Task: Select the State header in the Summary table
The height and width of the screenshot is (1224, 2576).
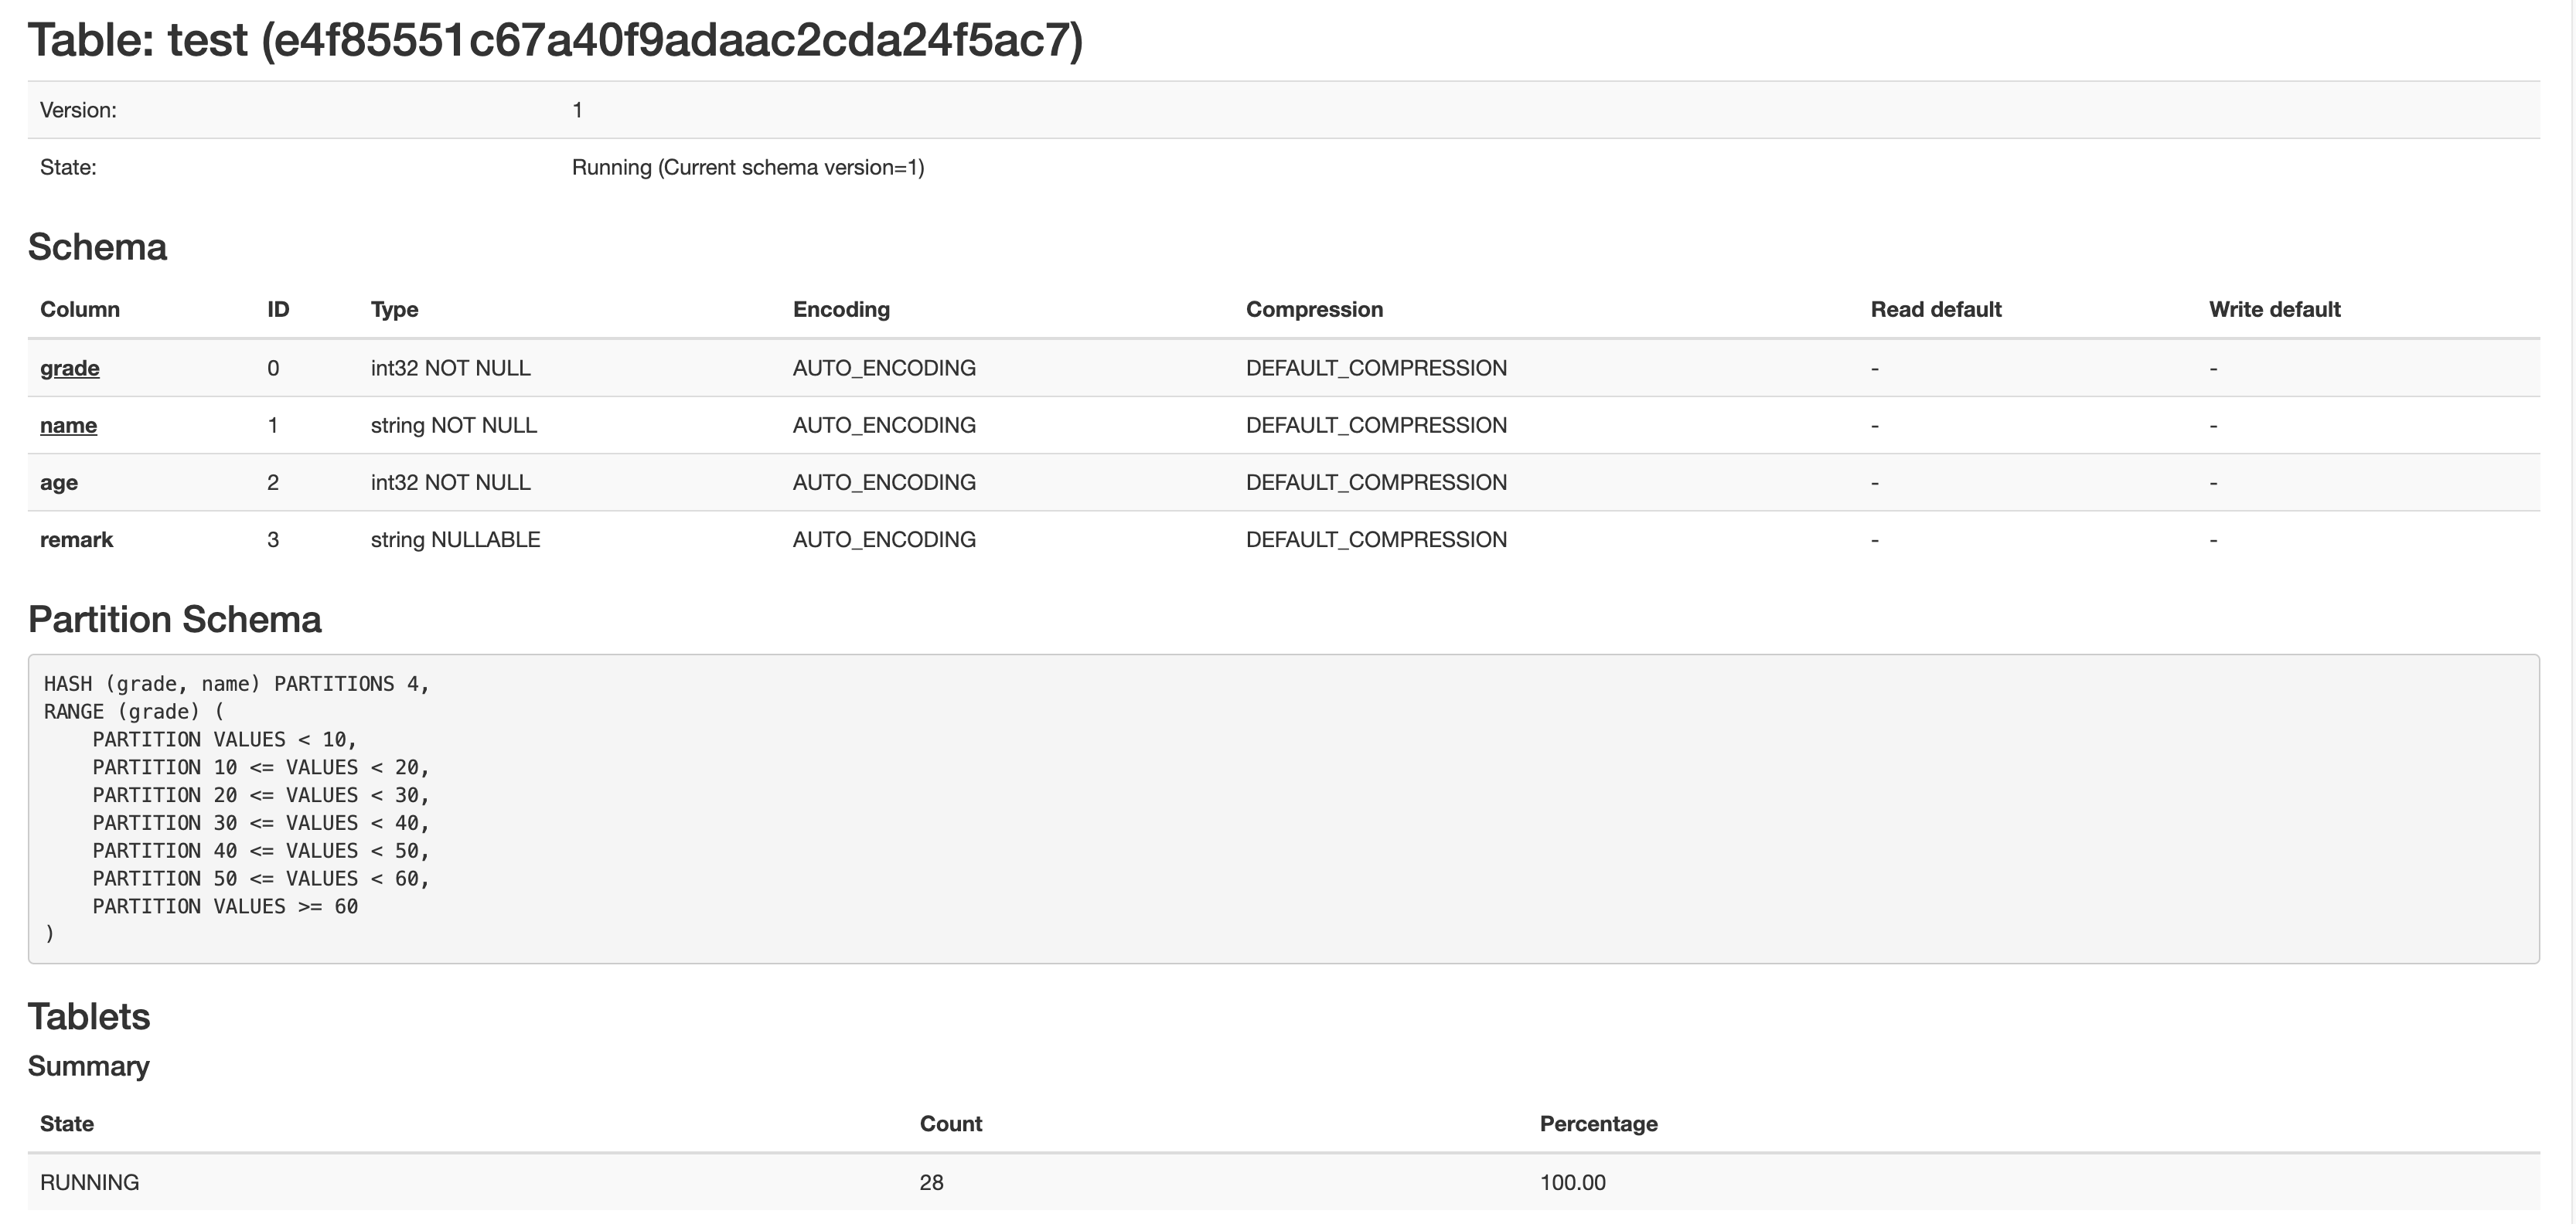Action: pyautogui.click(x=66, y=1123)
